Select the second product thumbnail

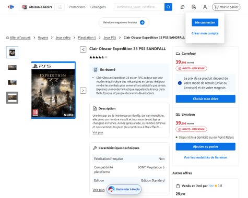point(12,67)
